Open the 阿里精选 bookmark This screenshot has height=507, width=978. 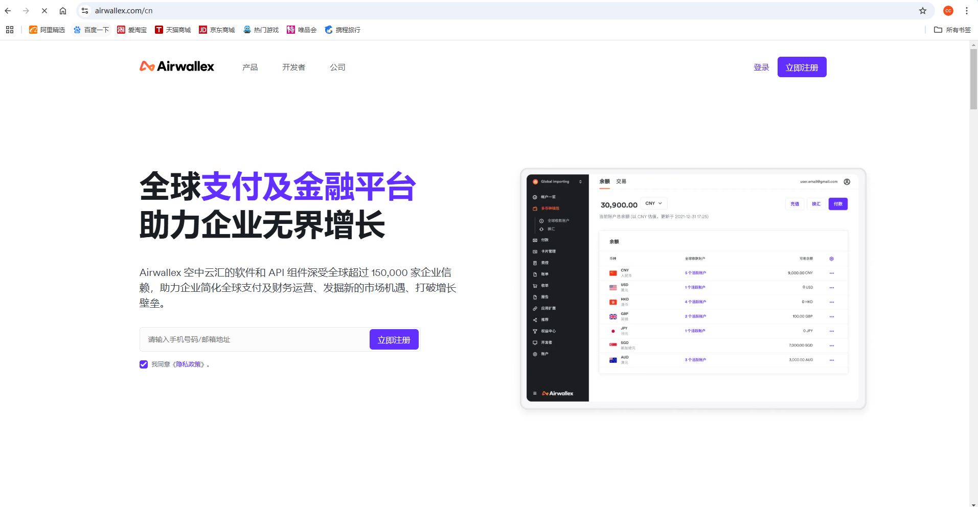(47, 30)
